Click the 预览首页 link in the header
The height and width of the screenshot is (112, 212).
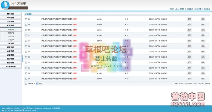(190, 9)
